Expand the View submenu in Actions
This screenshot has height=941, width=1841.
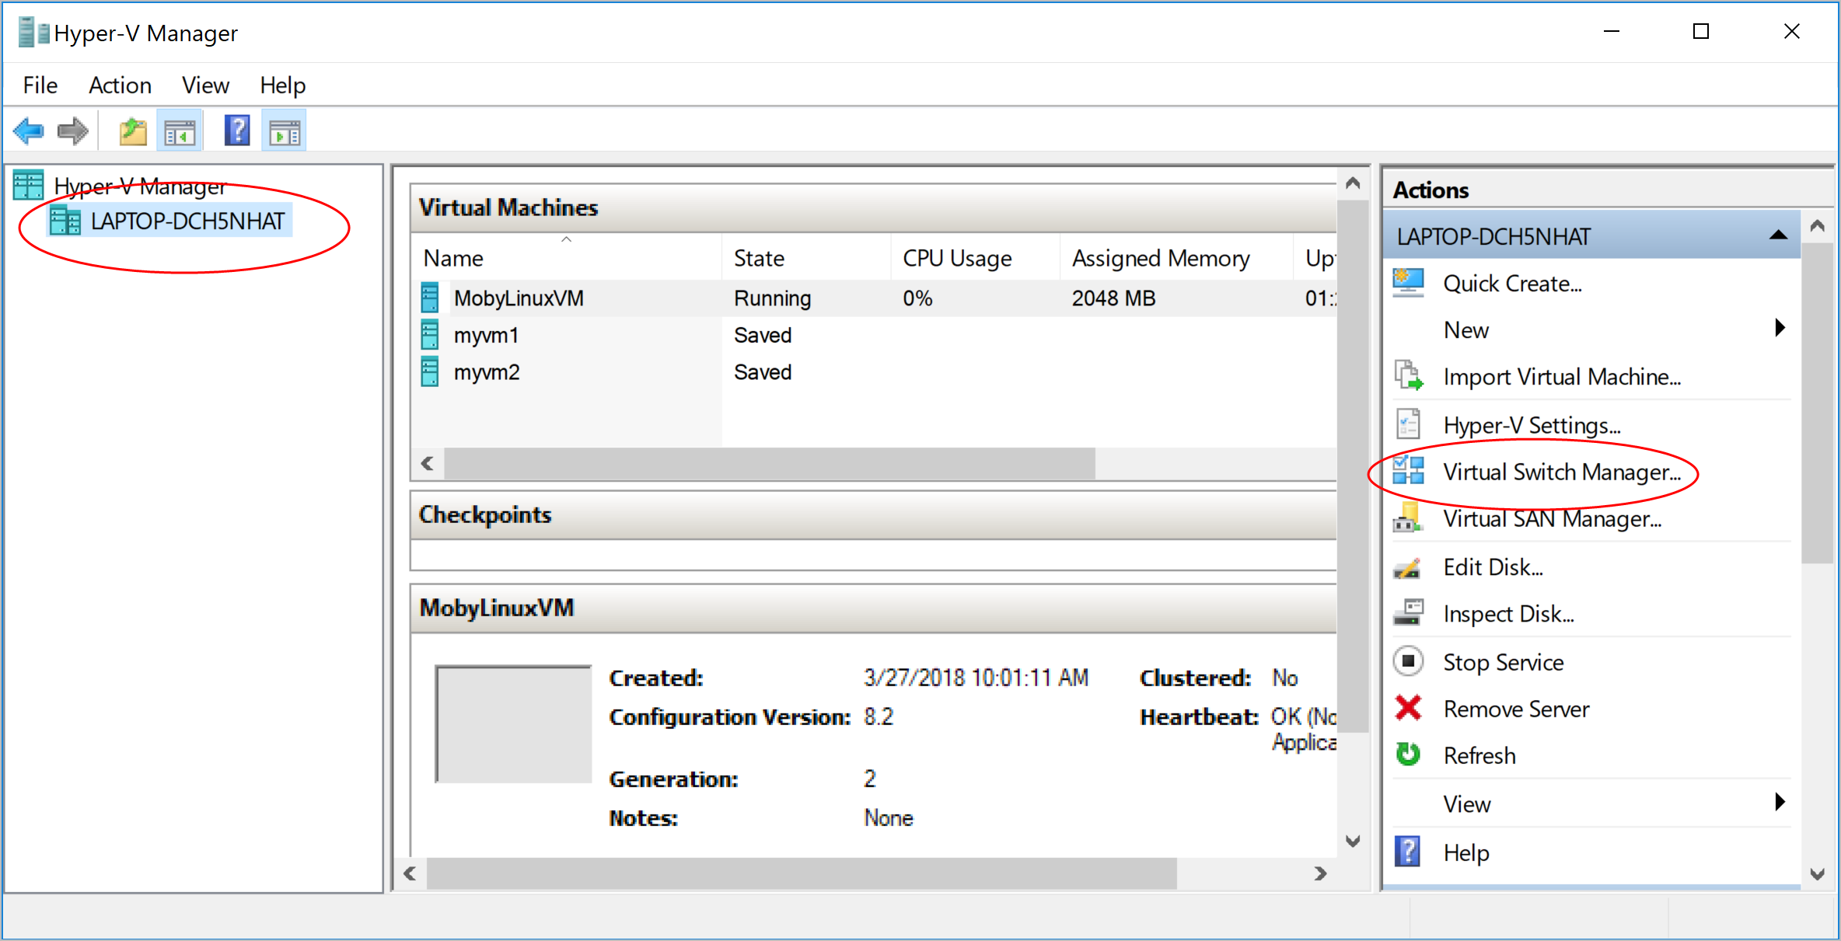pyautogui.click(x=1780, y=803)
